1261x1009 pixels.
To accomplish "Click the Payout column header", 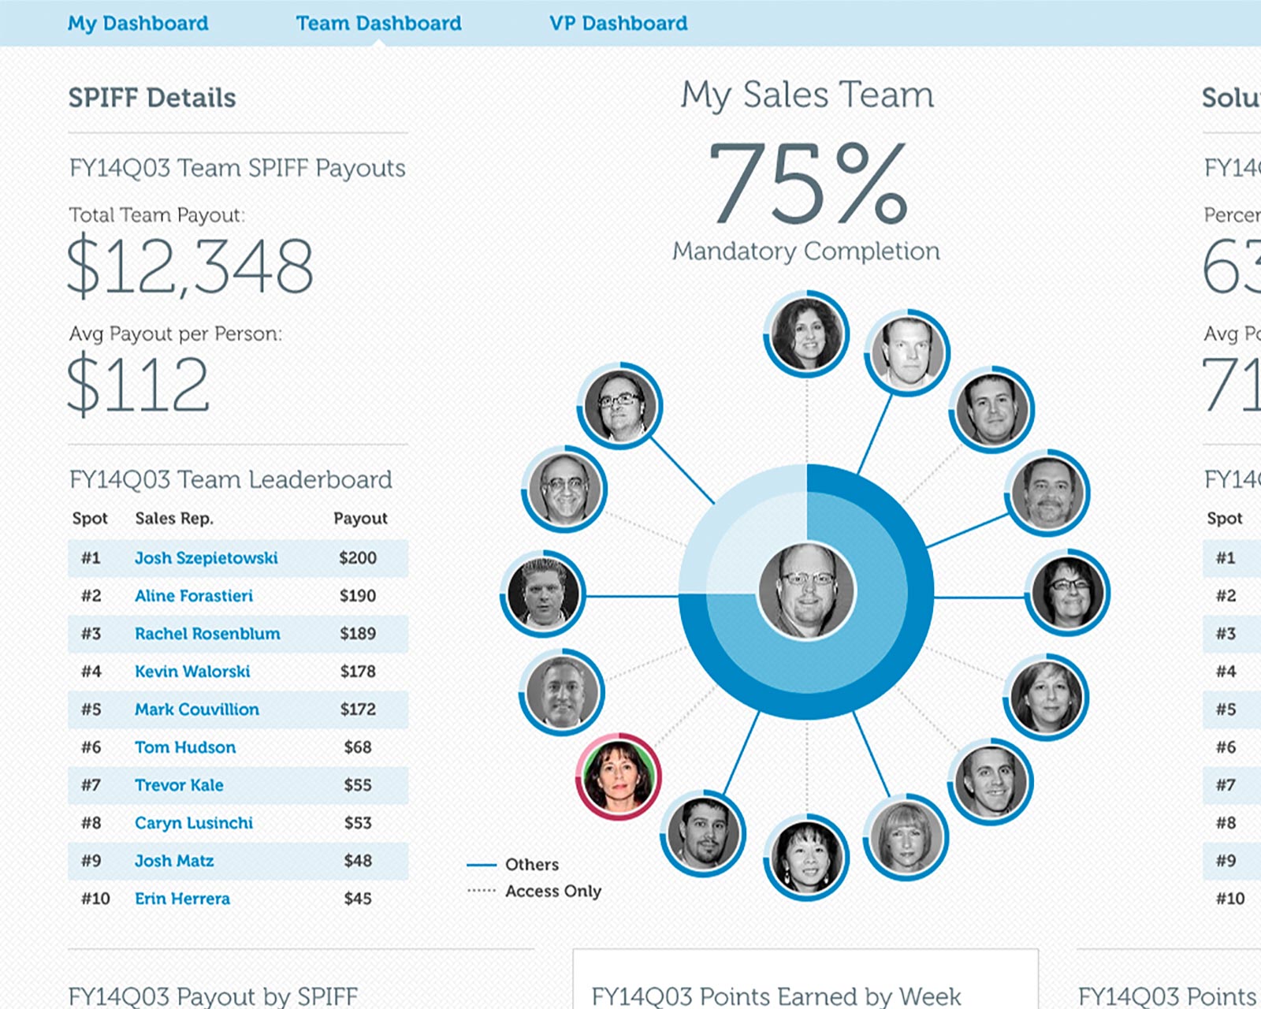I will pyautogui.click(x=360, y=519).
